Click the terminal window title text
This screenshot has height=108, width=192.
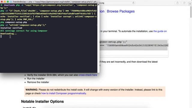coord(55,2)
